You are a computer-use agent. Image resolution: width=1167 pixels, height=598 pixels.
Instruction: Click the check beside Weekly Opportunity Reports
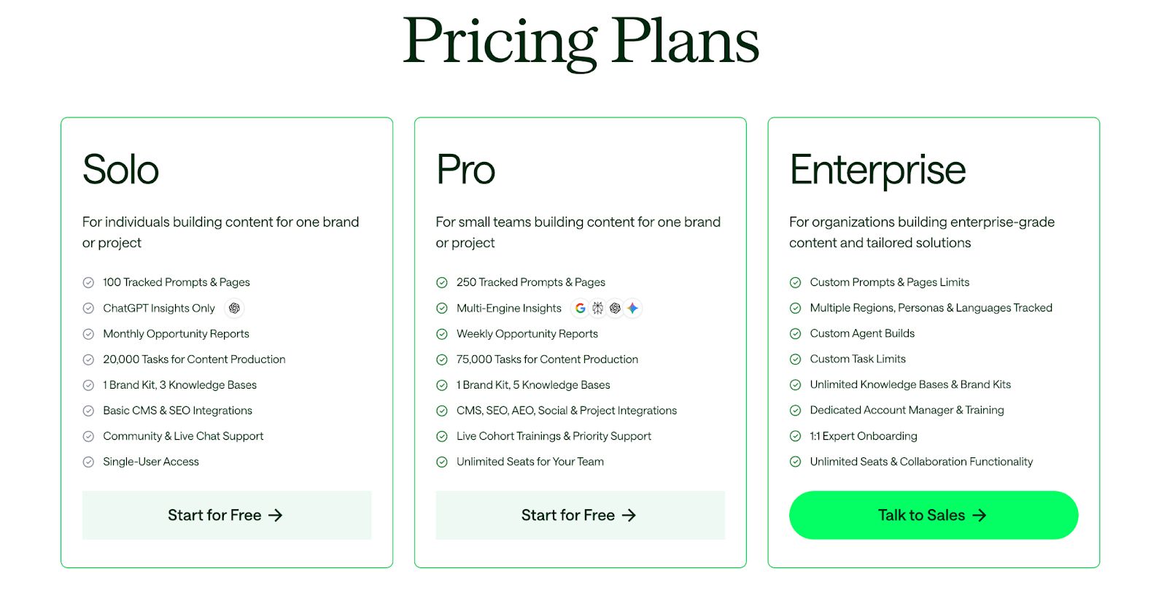[x=442, y=333]
